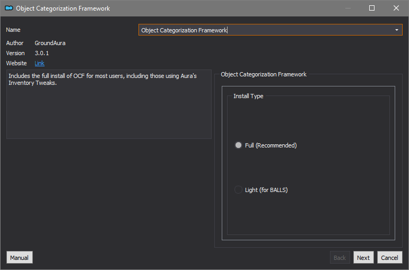Click the title bar window caption

[63, 8]
